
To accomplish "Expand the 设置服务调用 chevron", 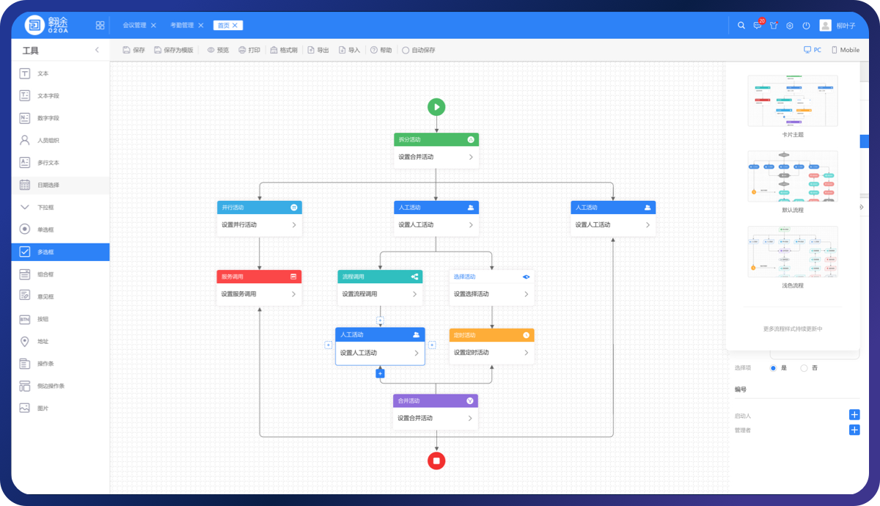I will (x=293, y=294).
